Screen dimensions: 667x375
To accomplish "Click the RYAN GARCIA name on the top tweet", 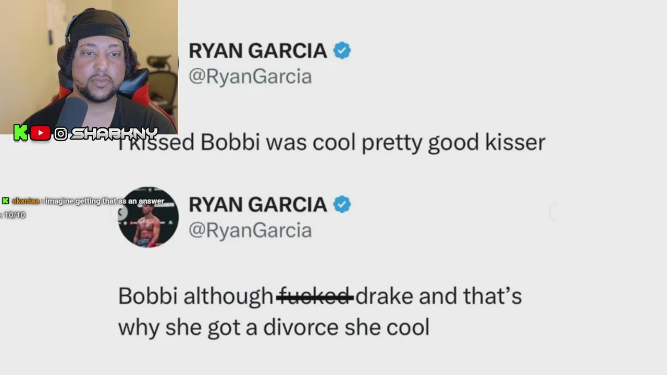I will coord(258,51).
